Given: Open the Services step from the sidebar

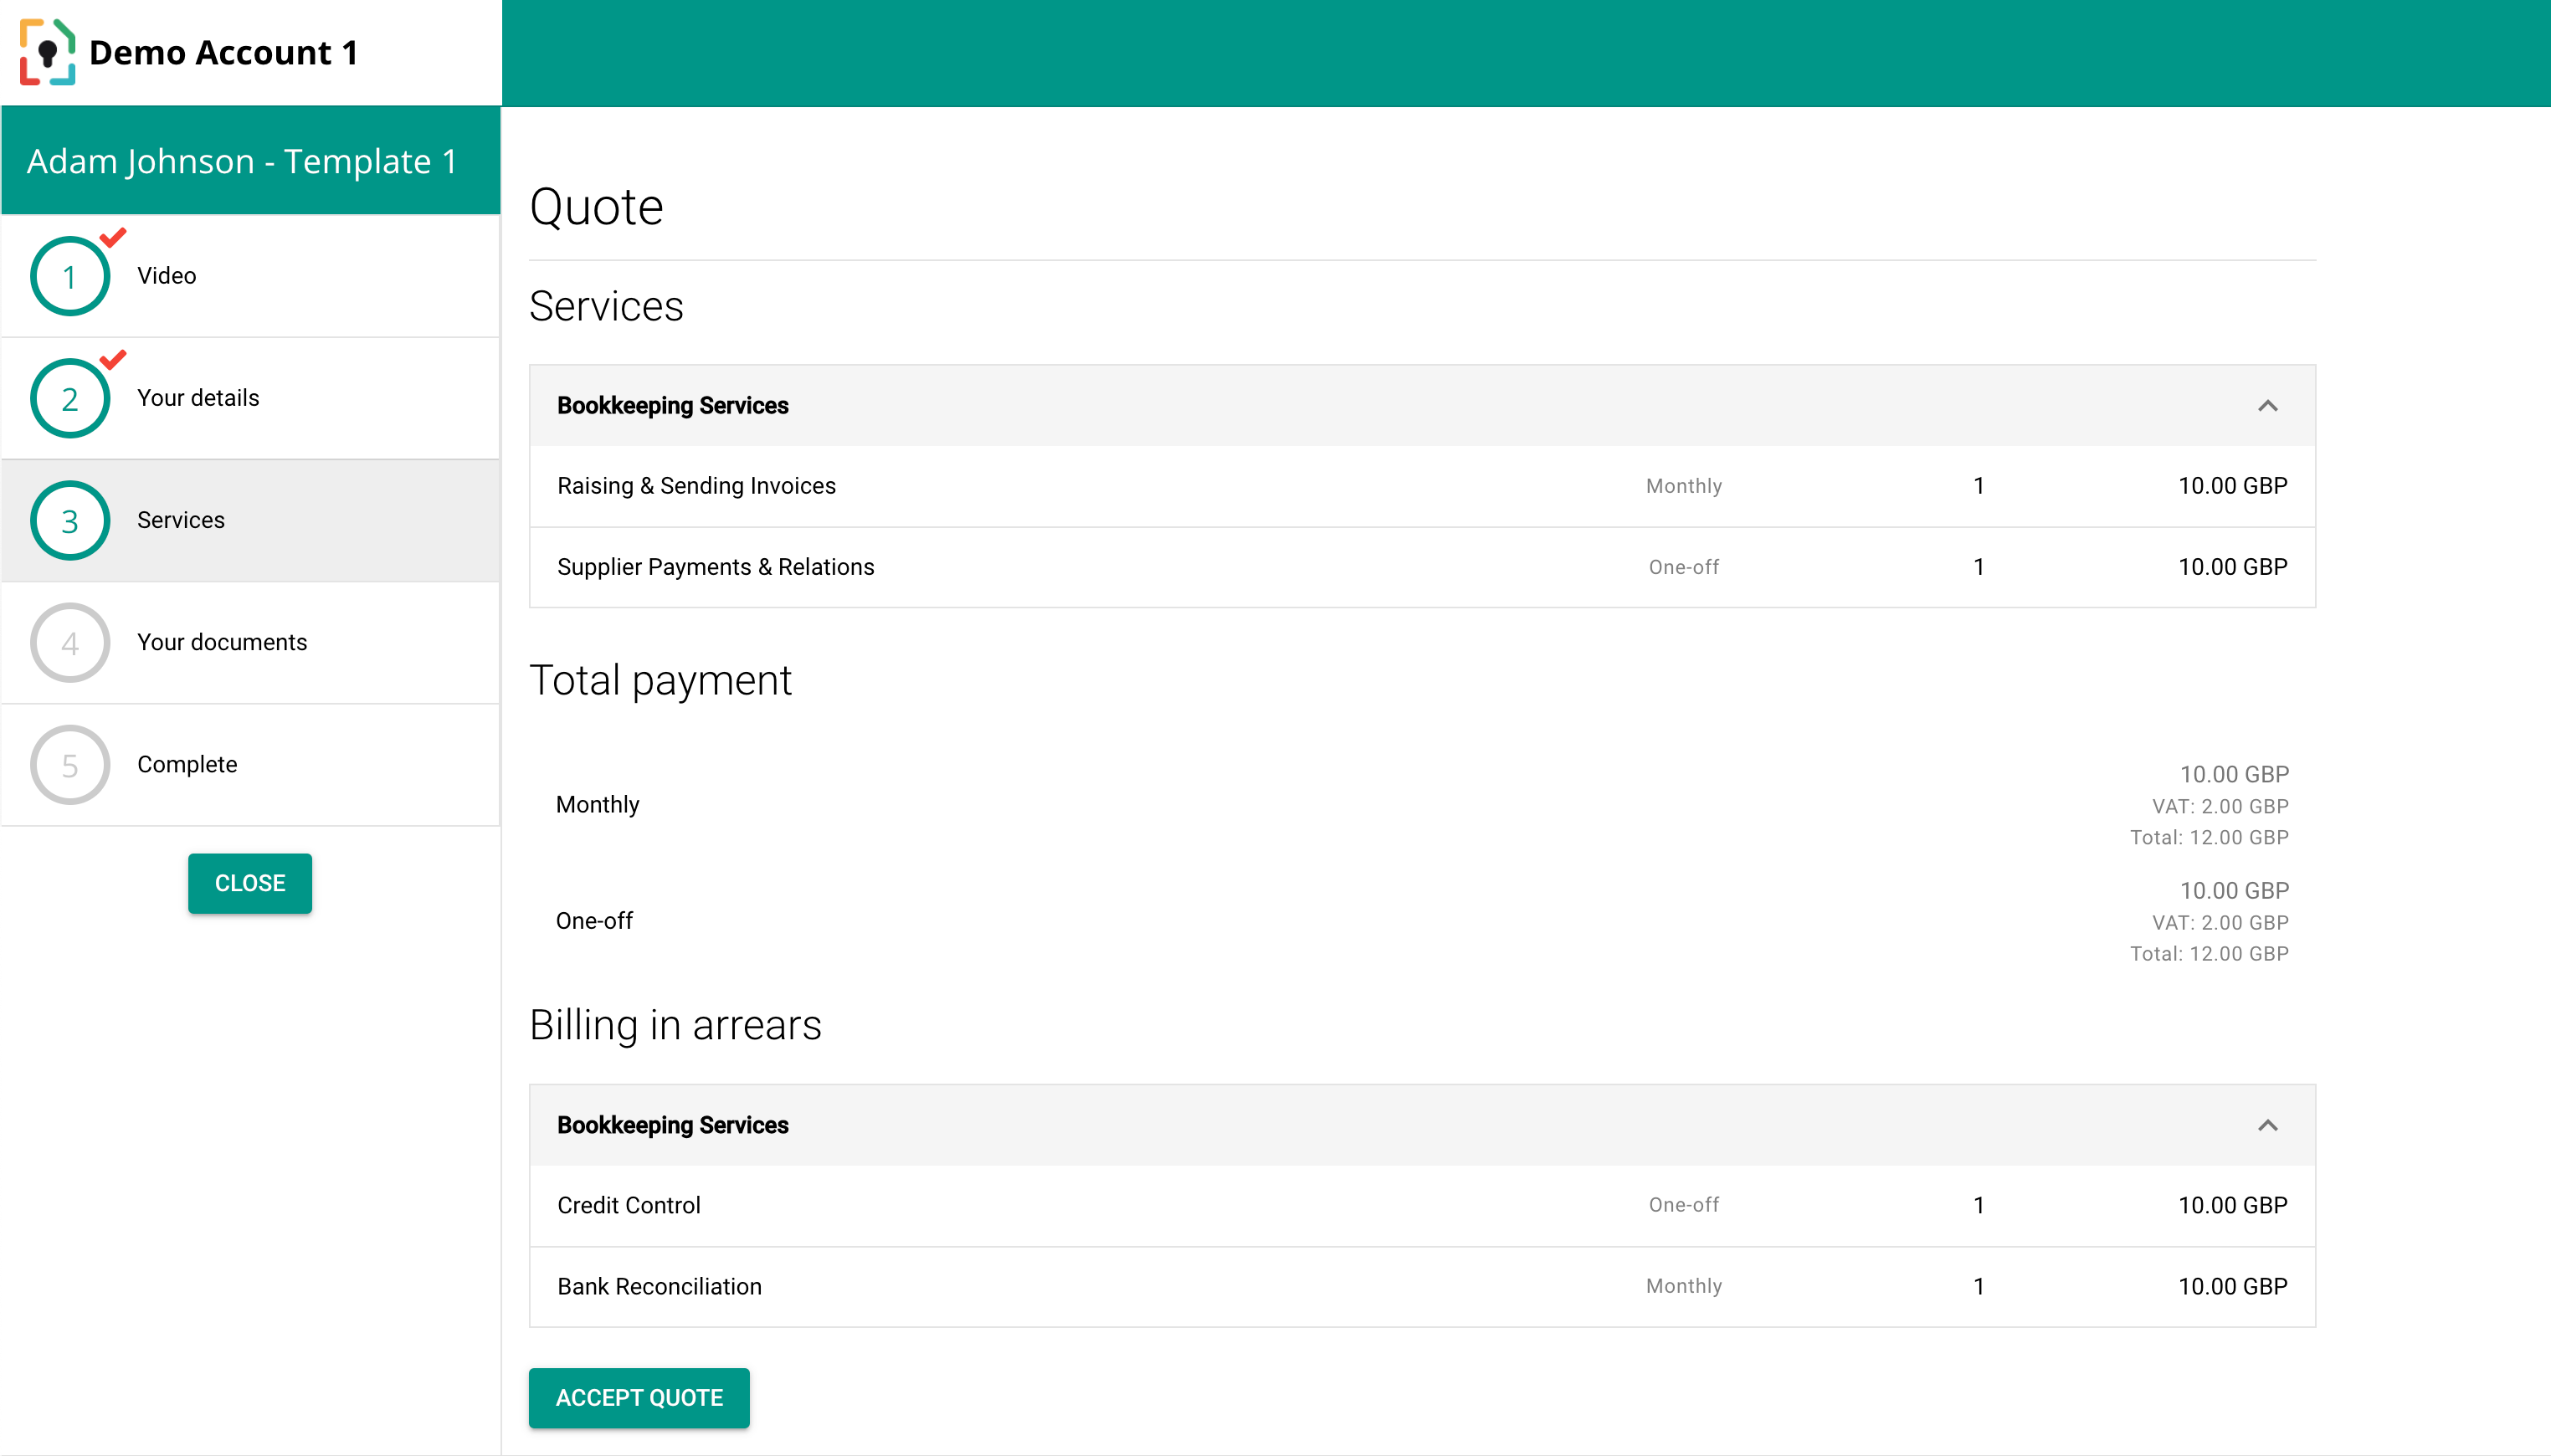Looking at the screenshot, I should pyautogui.click(x=180, y=519).
